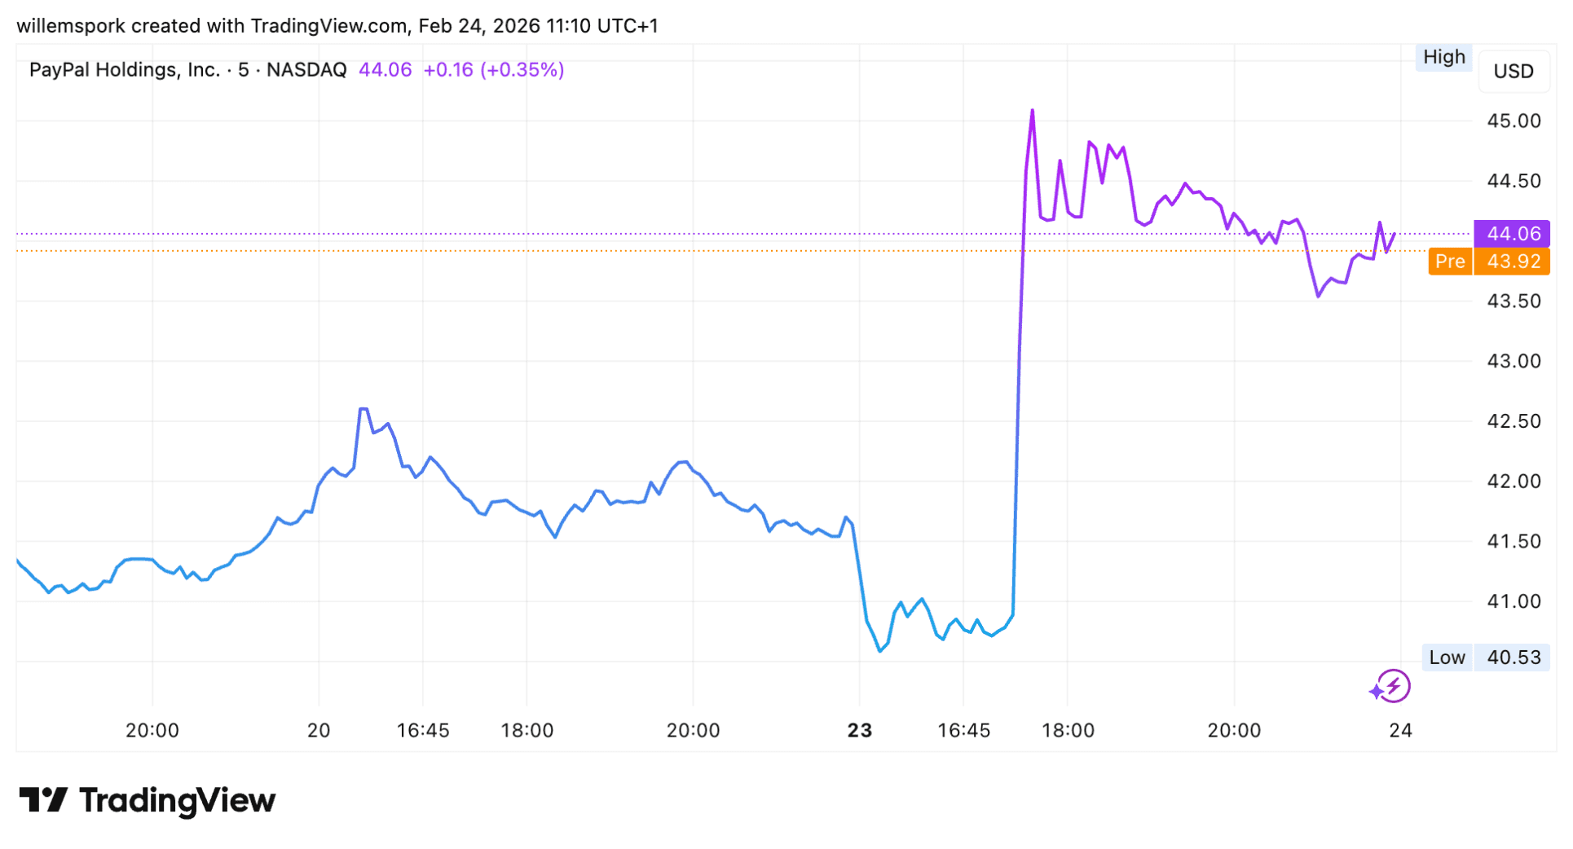Click the PayPal Holdings, Inc. symbol title

tap(125, 70)
